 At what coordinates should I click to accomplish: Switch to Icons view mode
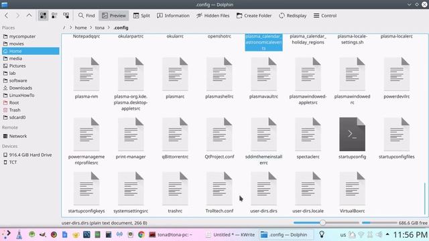click(43, 15)
